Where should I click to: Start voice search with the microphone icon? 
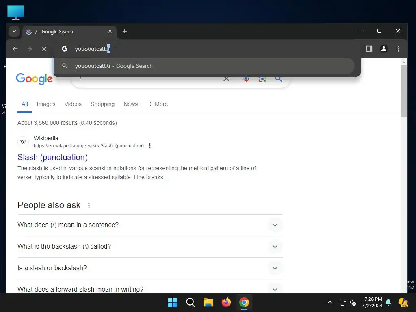pos(246,79)
